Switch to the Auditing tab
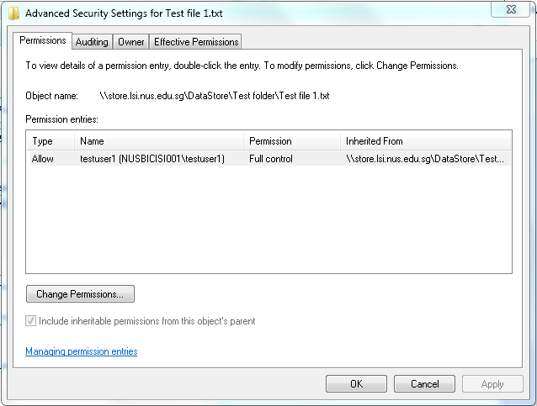 (x=92, y=42)
